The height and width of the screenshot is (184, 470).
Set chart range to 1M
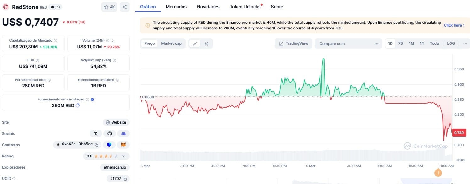(411, 43)
